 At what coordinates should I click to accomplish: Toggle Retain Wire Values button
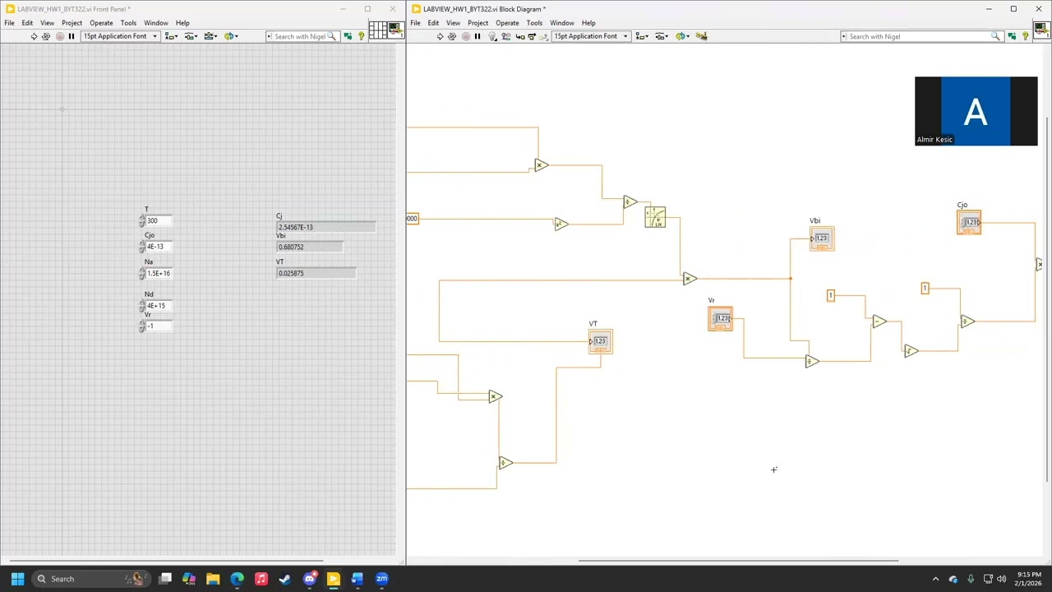point(505,36)
